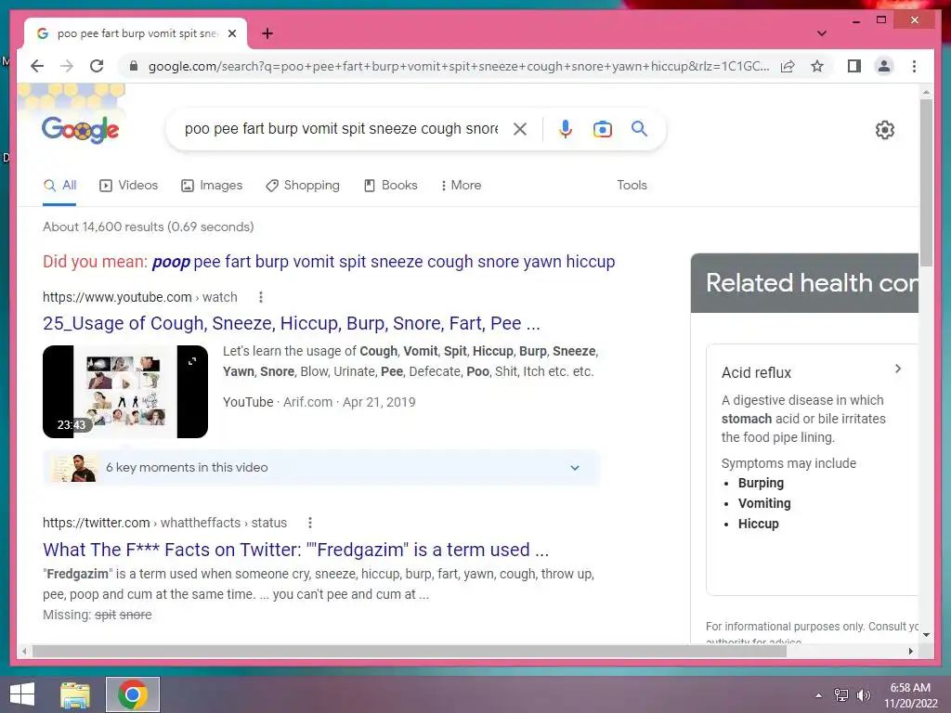Search by image camera icon
The image size is (951, 713).
point(602,129)
